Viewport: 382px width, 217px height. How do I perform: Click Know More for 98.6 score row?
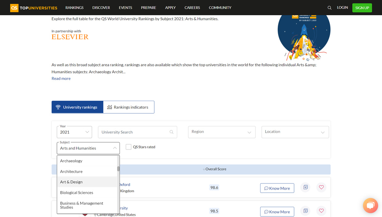277,188
